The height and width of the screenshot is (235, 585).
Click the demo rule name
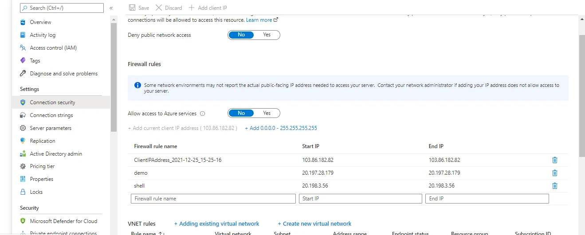pyautogui.click(x=141, y=173)
